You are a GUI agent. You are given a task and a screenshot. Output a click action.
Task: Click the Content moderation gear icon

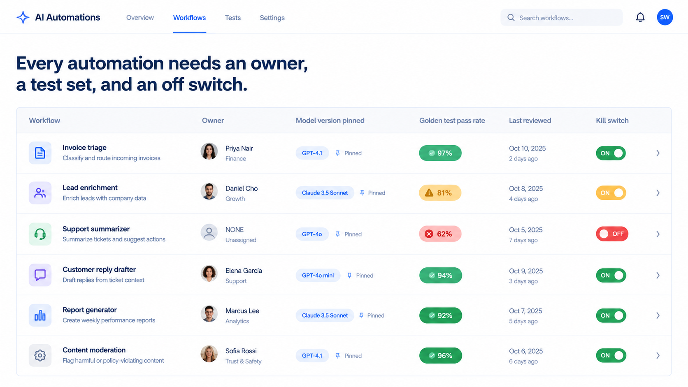click(x=40, y=355)
